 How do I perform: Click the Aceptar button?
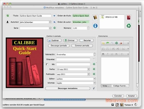[131, 96]
